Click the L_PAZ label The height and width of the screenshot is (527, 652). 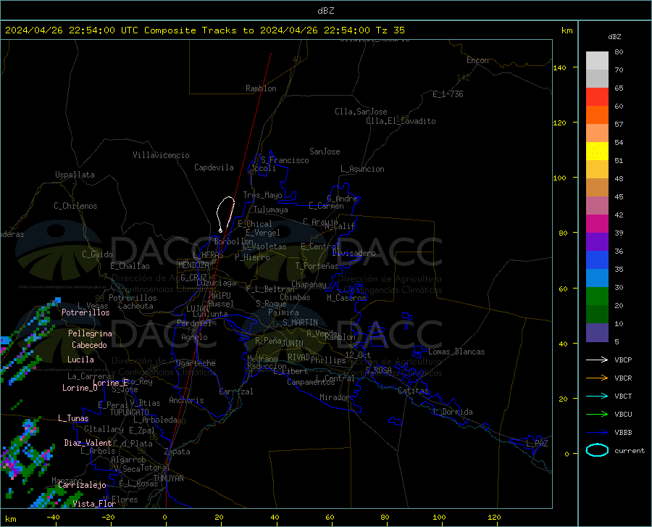coord(538,444)
